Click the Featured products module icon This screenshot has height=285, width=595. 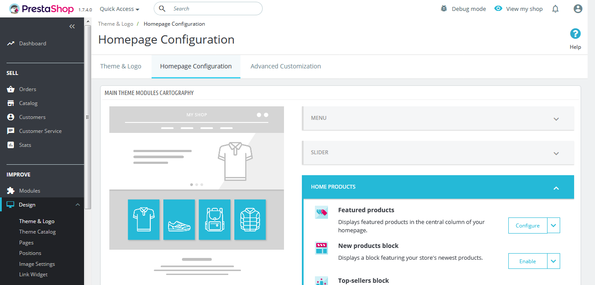point(321,212)
